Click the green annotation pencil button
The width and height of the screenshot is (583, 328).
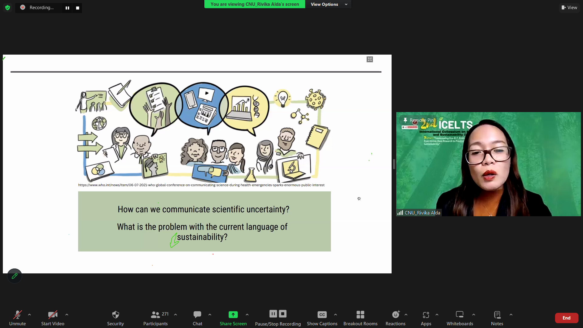[15, 276]
